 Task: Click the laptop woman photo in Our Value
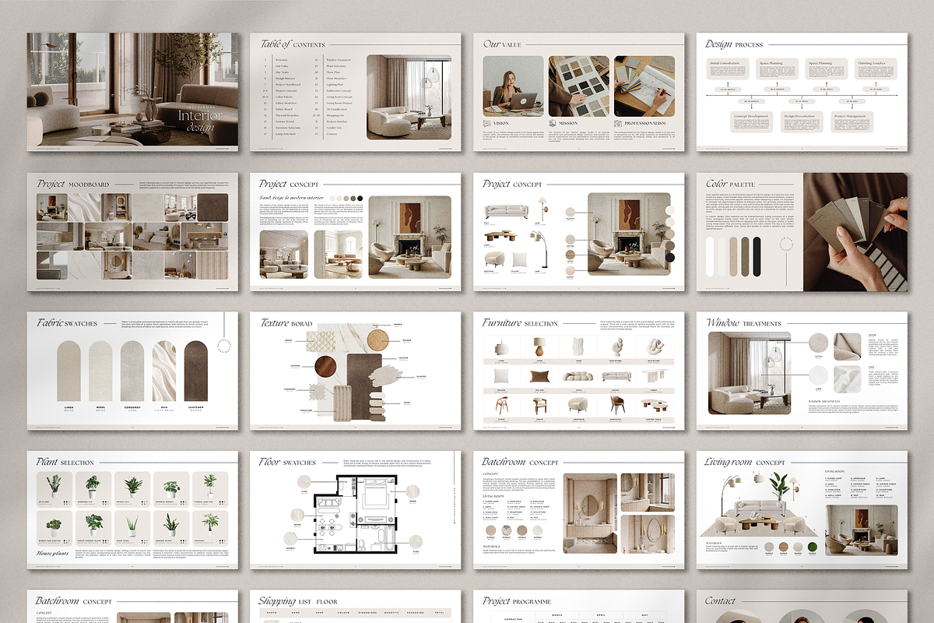(513, 86)
